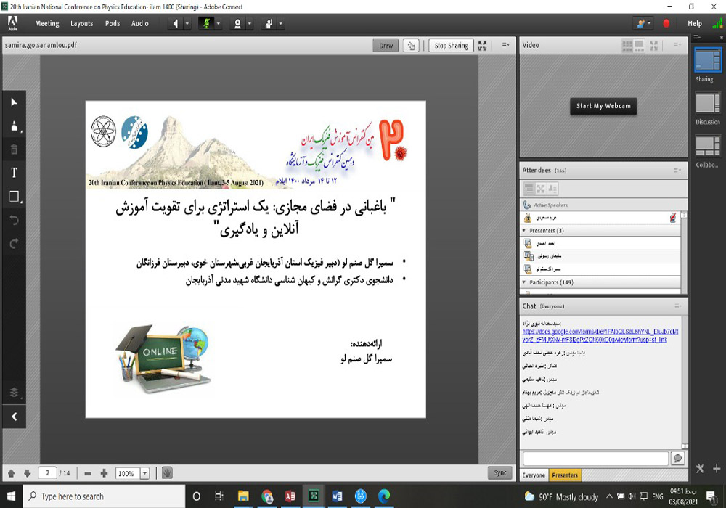Collapse the Presenters (3) group
This screenshot has width=726, height=508.
click(526, 230)
